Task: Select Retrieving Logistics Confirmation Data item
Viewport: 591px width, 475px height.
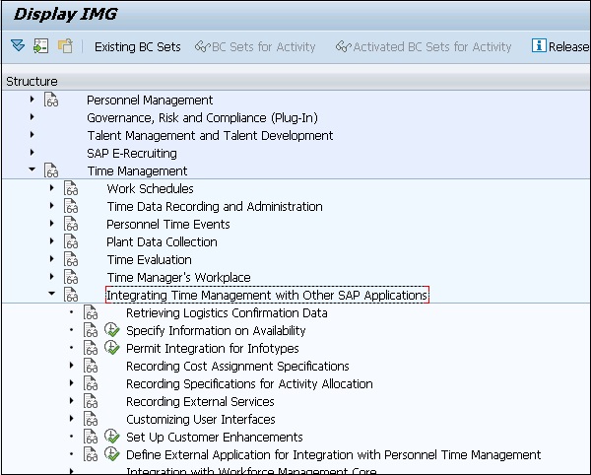Action: coord(227,313)
